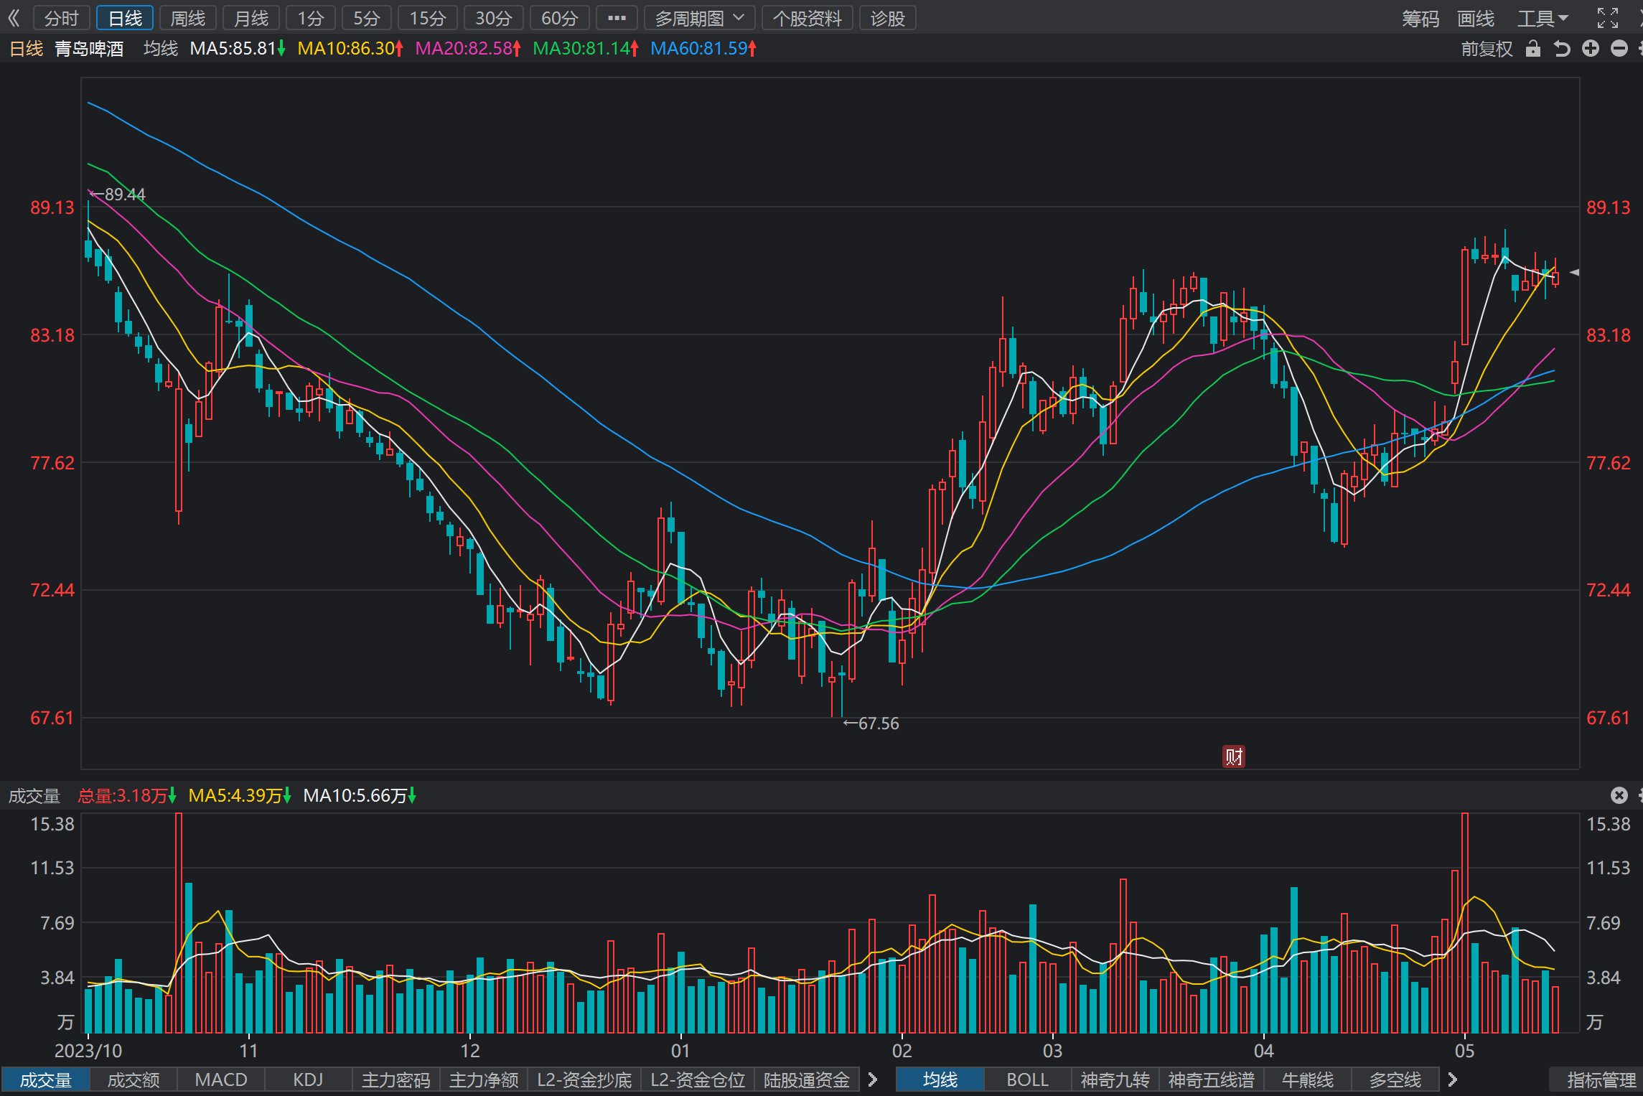Click the 67.56 low price marker

pos(871,723)
